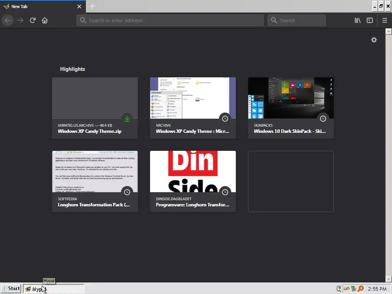Image resolution: width=392 pixels, height=294 pixels.
Task: Open a new tab with the plus button
Action: [92, 6]
